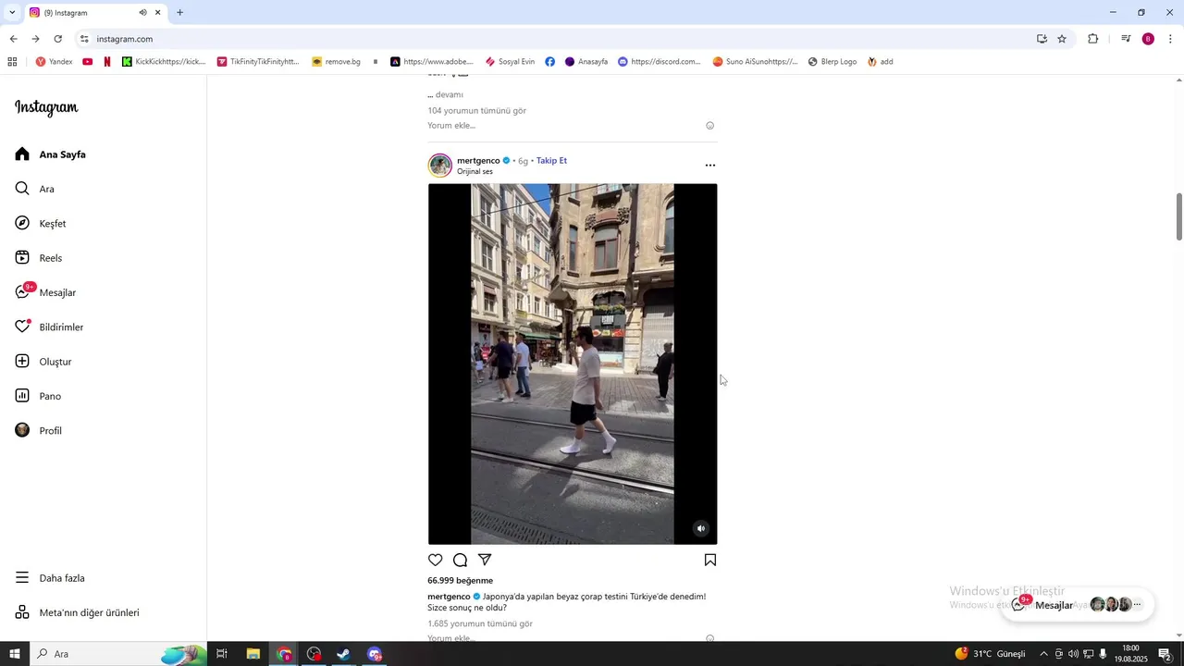Open Yandex bookmark
1184x666 pixels.
coord(54,62)
